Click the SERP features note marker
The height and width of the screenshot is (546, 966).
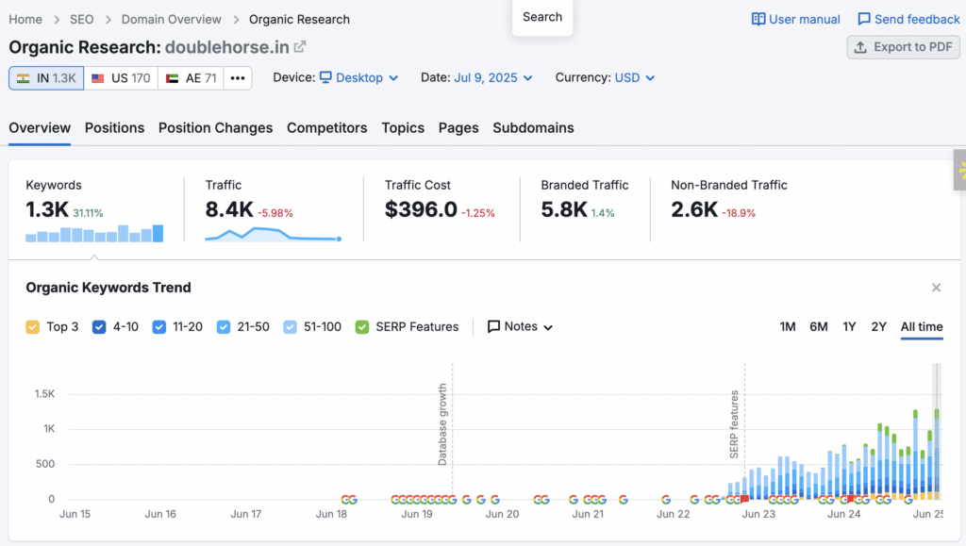(x=734, y=424)
